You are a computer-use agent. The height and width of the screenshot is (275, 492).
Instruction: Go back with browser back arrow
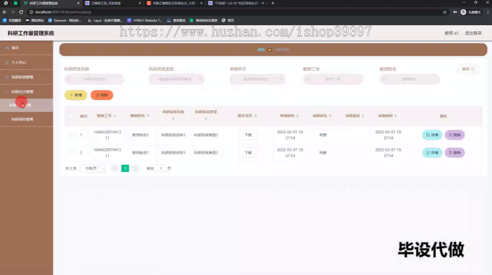tap(4, 12)
